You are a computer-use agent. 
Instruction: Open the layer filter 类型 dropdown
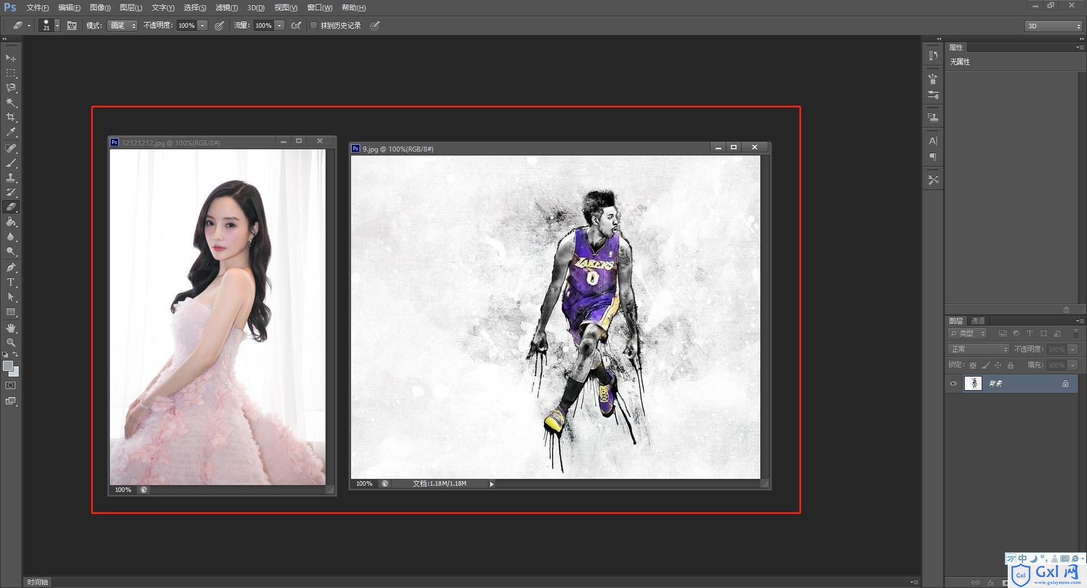tap(968, 334)
